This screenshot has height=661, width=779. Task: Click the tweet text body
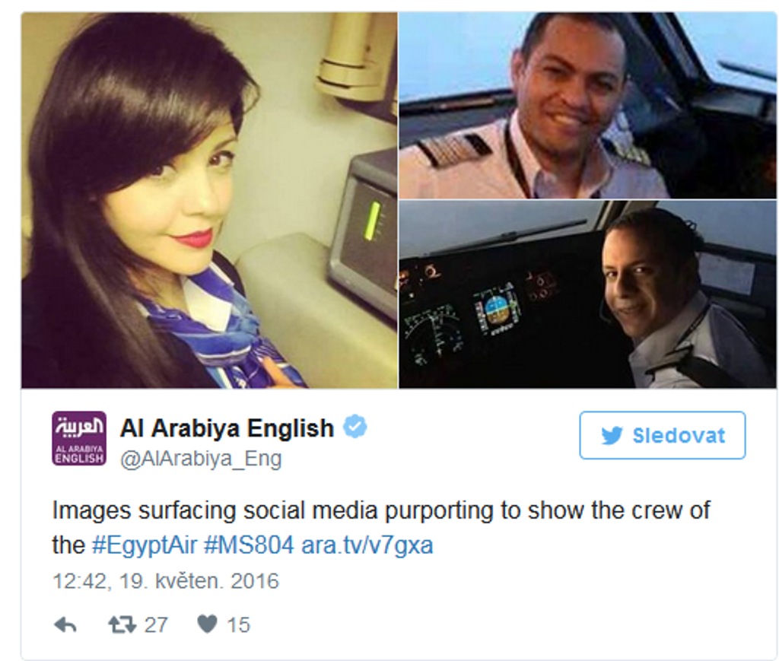click(x=381, y=528)
